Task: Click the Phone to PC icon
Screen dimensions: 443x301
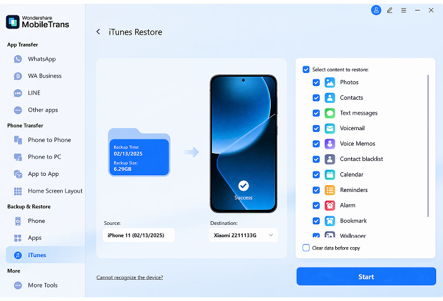Action: [18, 157]
